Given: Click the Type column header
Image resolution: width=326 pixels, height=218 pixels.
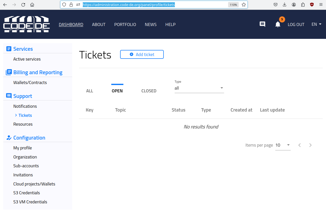Looking at the screenshot, I should click(x=206, y=110).
